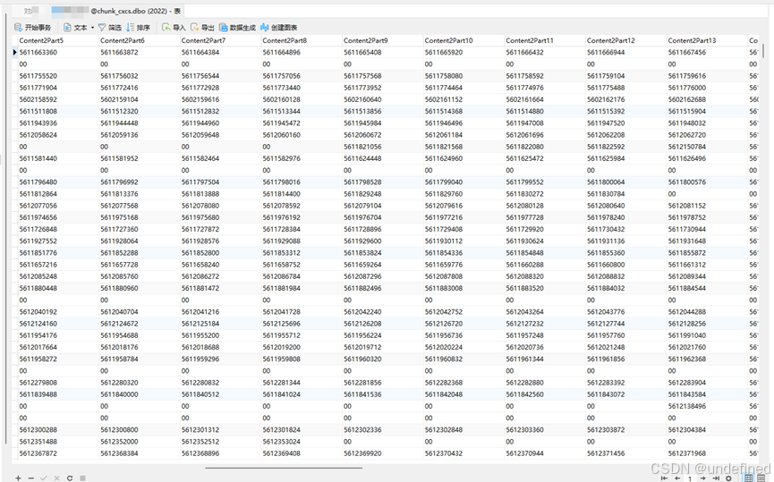The height and width of the screenshot is (482, 774).
Task: Click the horizontal scrollbar thumb
Action: click(x=284, y=468)
